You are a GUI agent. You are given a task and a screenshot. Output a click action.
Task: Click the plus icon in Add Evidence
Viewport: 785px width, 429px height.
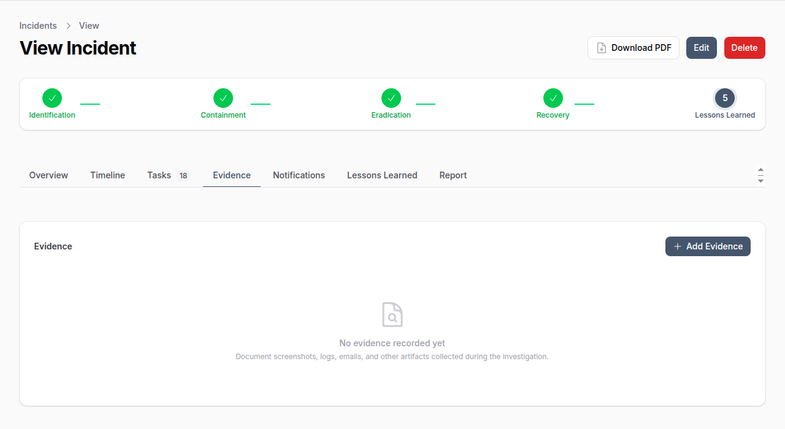(678, 246)
